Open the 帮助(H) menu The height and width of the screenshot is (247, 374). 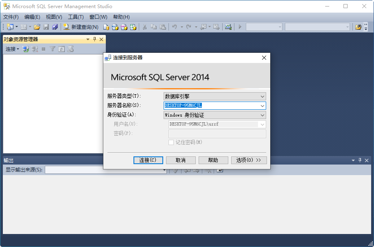point(121,17)
